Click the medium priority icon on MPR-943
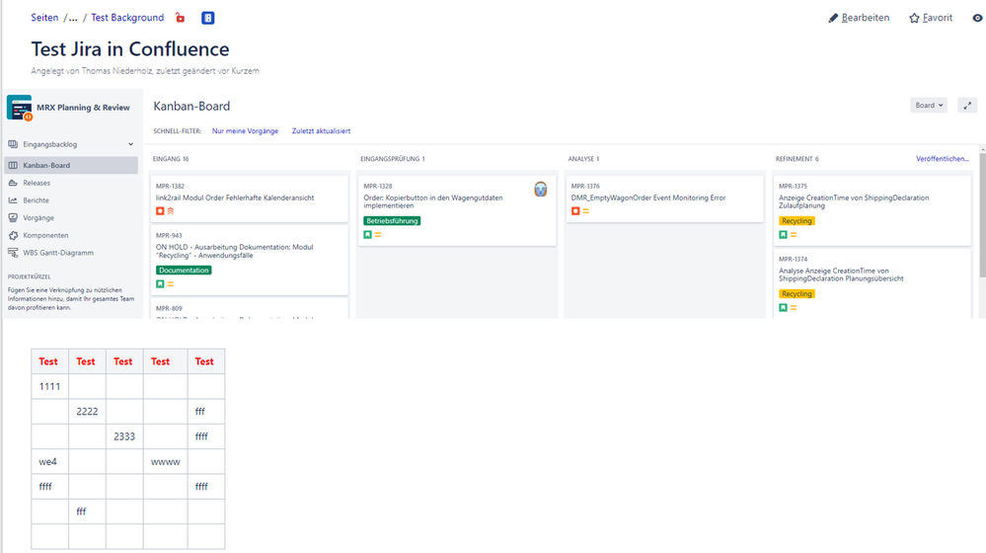The image size is (986, 553). 171,284
